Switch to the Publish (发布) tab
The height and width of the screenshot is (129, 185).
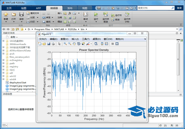point(70,8)
